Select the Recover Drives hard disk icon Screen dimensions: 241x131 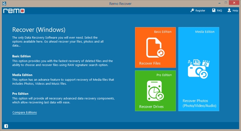pyautogui.click(x=155, y=91)
